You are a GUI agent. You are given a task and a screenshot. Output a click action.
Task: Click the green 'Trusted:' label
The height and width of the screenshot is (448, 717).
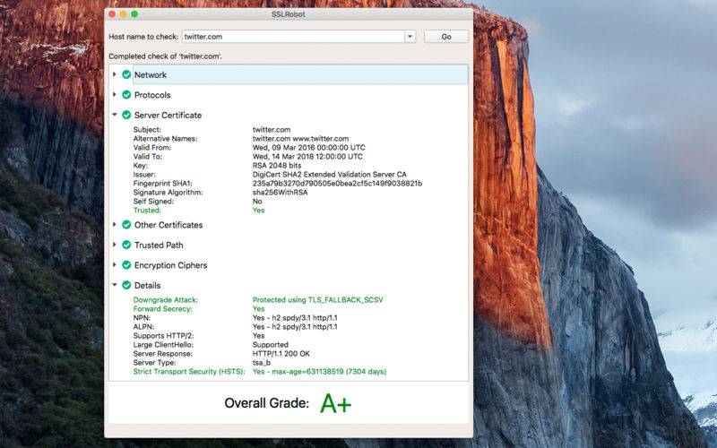[x=147, y=211]
